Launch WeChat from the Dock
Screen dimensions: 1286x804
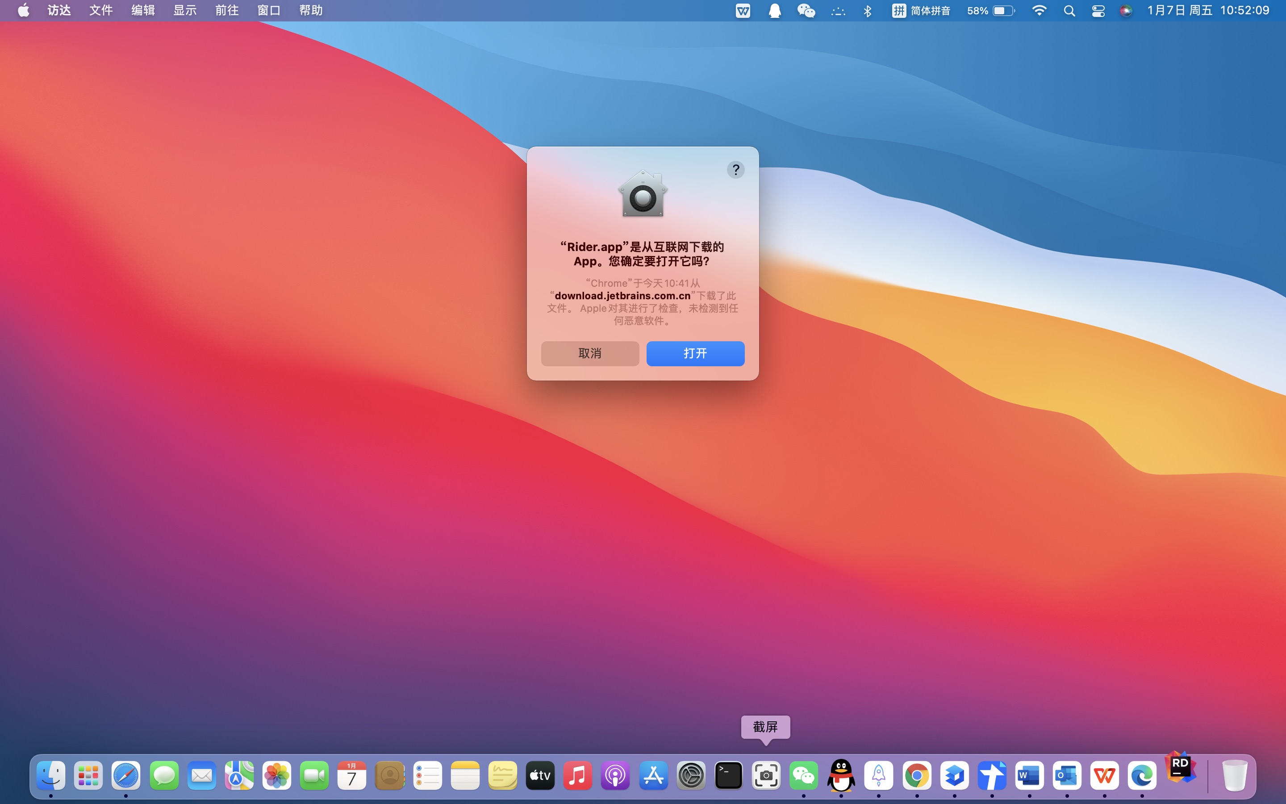(803, 776)
